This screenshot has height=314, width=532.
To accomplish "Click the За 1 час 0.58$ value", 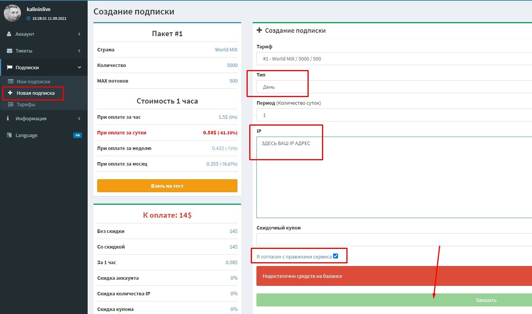I will tap(231, 262).
